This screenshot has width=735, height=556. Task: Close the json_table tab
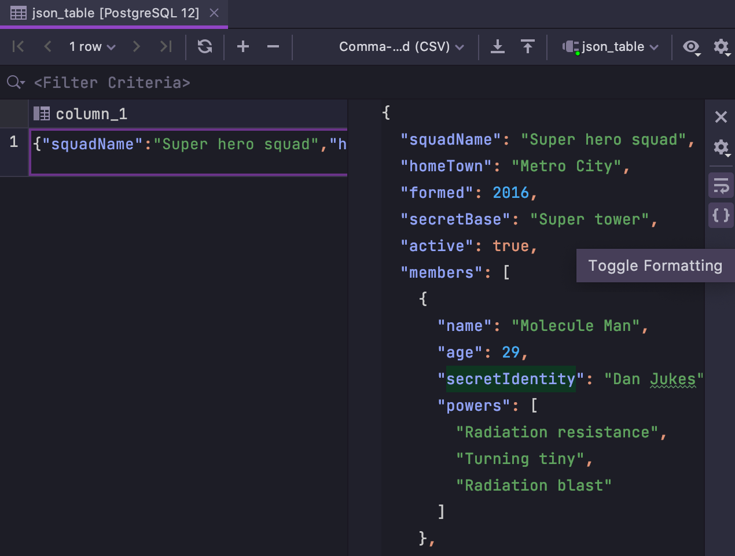pos(214,13)
